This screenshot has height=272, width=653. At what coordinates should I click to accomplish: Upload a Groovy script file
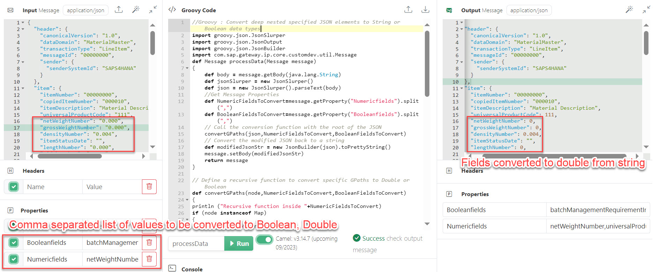pyautogui.click(x=408, y=10)
